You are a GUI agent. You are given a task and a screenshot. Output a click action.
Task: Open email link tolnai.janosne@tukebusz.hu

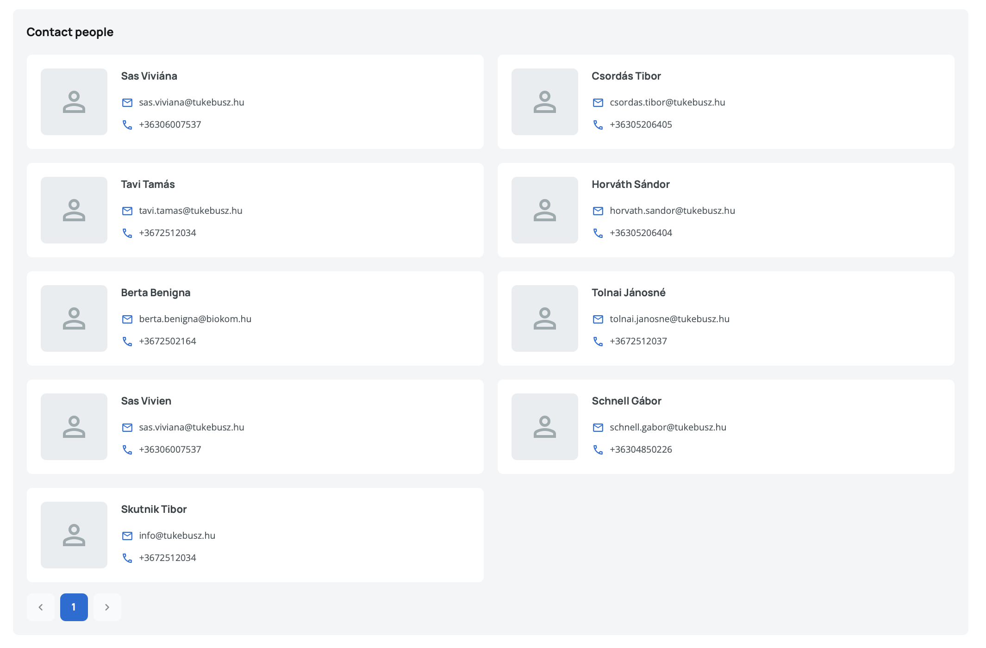point(669,319)
